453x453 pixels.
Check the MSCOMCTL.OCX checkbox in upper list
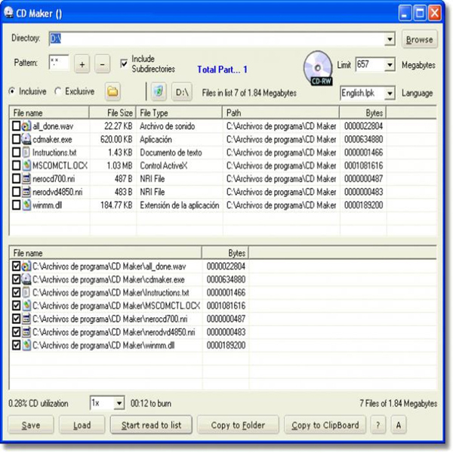tap(16, 165)
